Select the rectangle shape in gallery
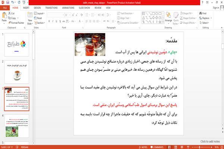 click(x=153, y=14)
